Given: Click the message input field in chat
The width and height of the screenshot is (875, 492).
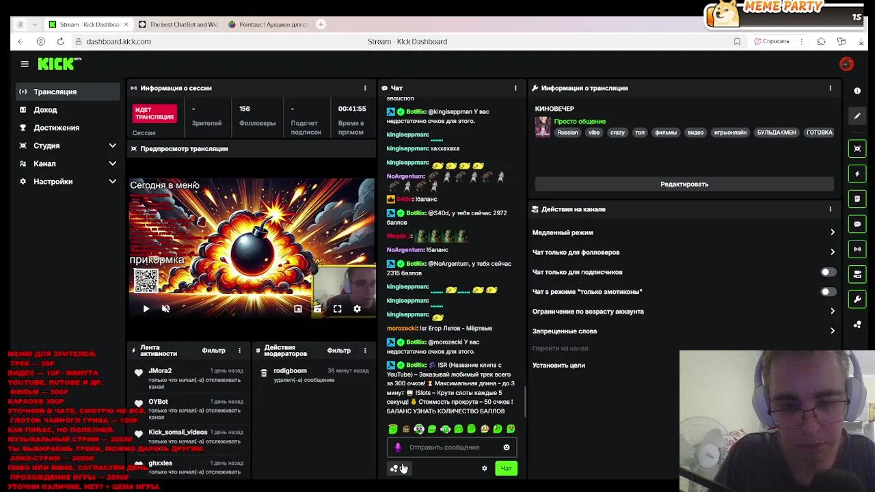Looking at the screenshot, I should pyautogui.click(x=451, y=448).
